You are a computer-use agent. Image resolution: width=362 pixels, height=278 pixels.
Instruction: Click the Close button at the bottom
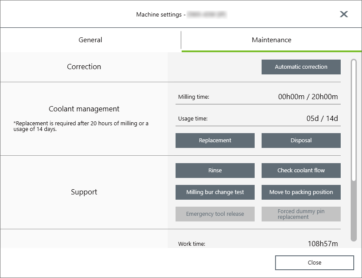click(315, 263)
